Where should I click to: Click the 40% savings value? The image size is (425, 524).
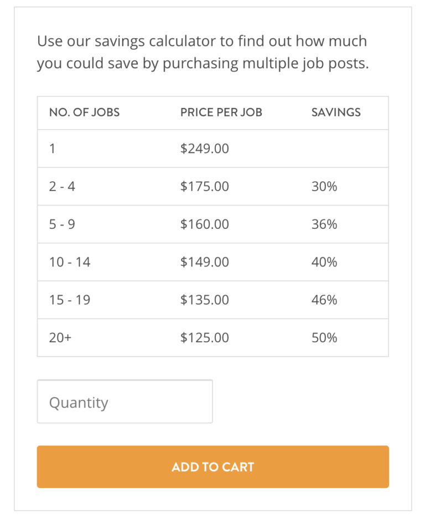324,262
